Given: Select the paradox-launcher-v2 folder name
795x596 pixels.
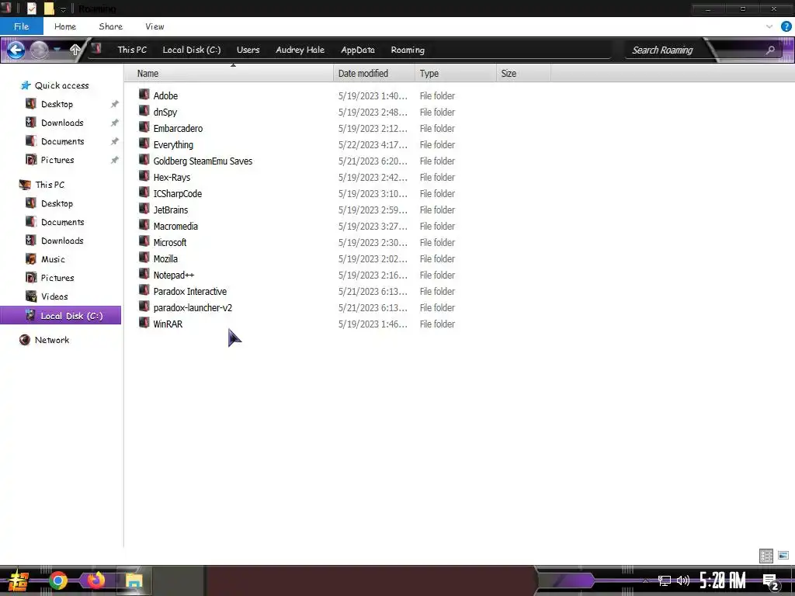Looking at the screenshot, I should coord(193,307).
